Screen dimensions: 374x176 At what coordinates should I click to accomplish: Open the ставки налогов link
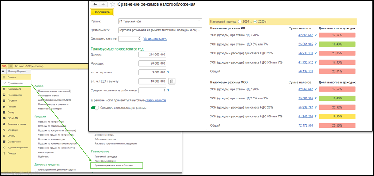tap(156, 100)
